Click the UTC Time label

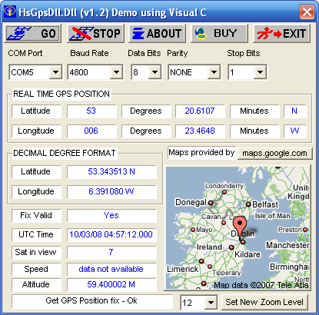(36, 234)
